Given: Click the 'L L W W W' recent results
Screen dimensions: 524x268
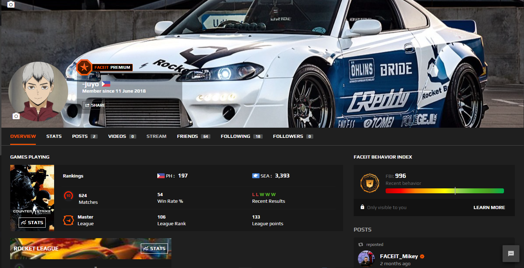Looking at the screenshot, I should coord(264,195).
